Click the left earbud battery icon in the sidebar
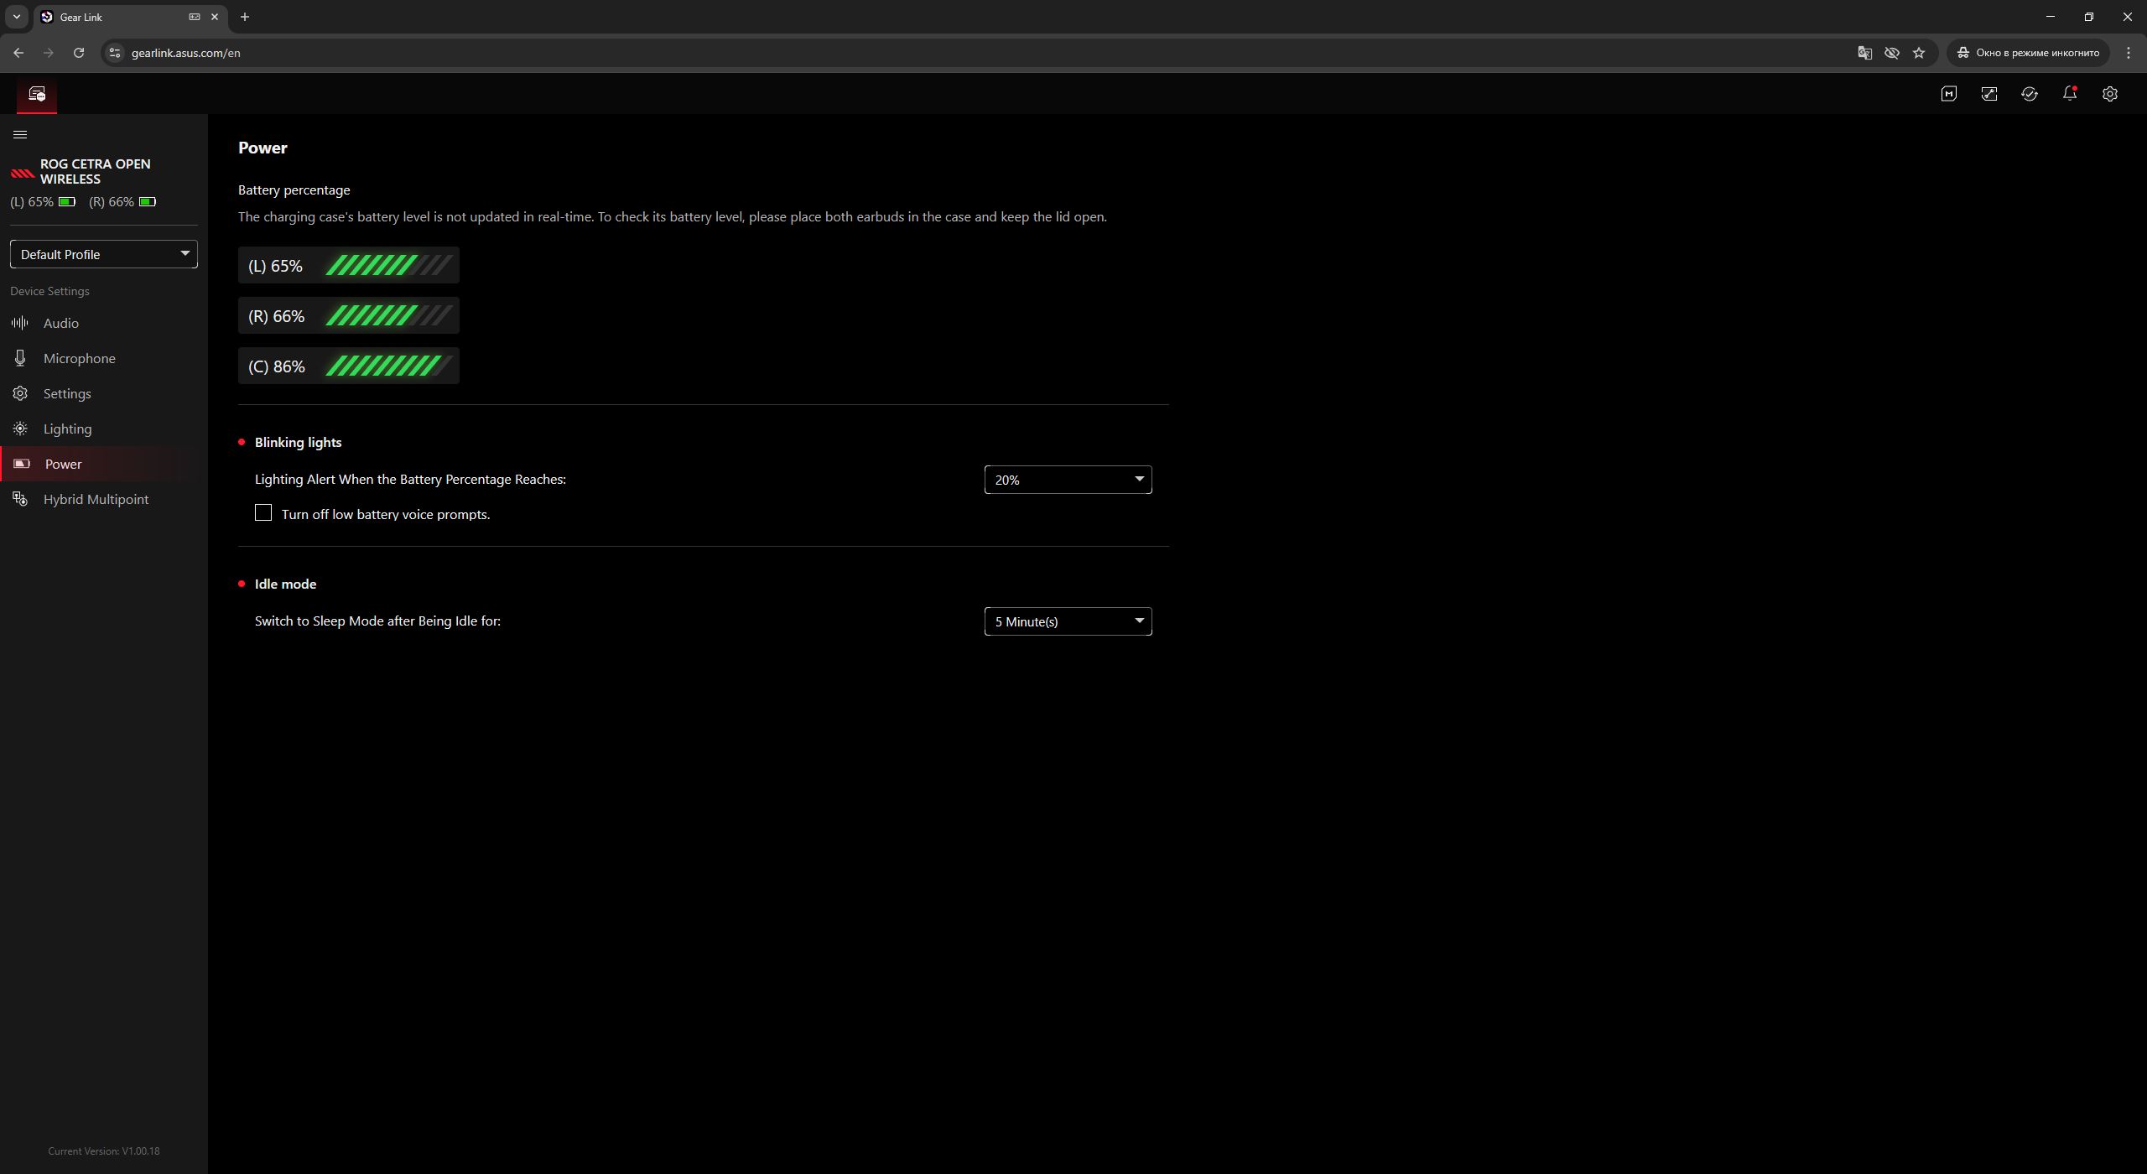 tap(67, 202)
